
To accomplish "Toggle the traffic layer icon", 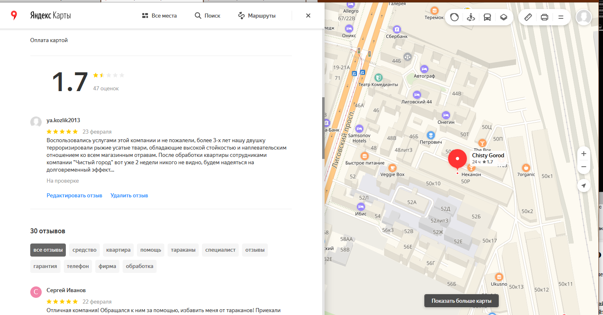I will pyautogui.click(x=454, y=17).
